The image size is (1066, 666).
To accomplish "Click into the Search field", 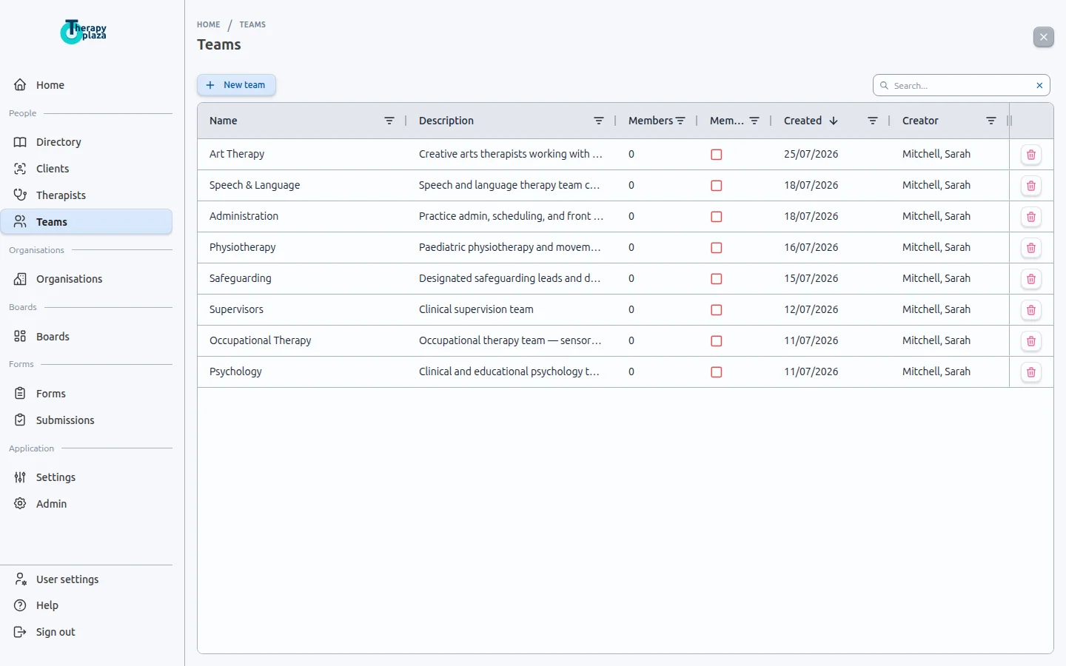I will tap(961, 86).
